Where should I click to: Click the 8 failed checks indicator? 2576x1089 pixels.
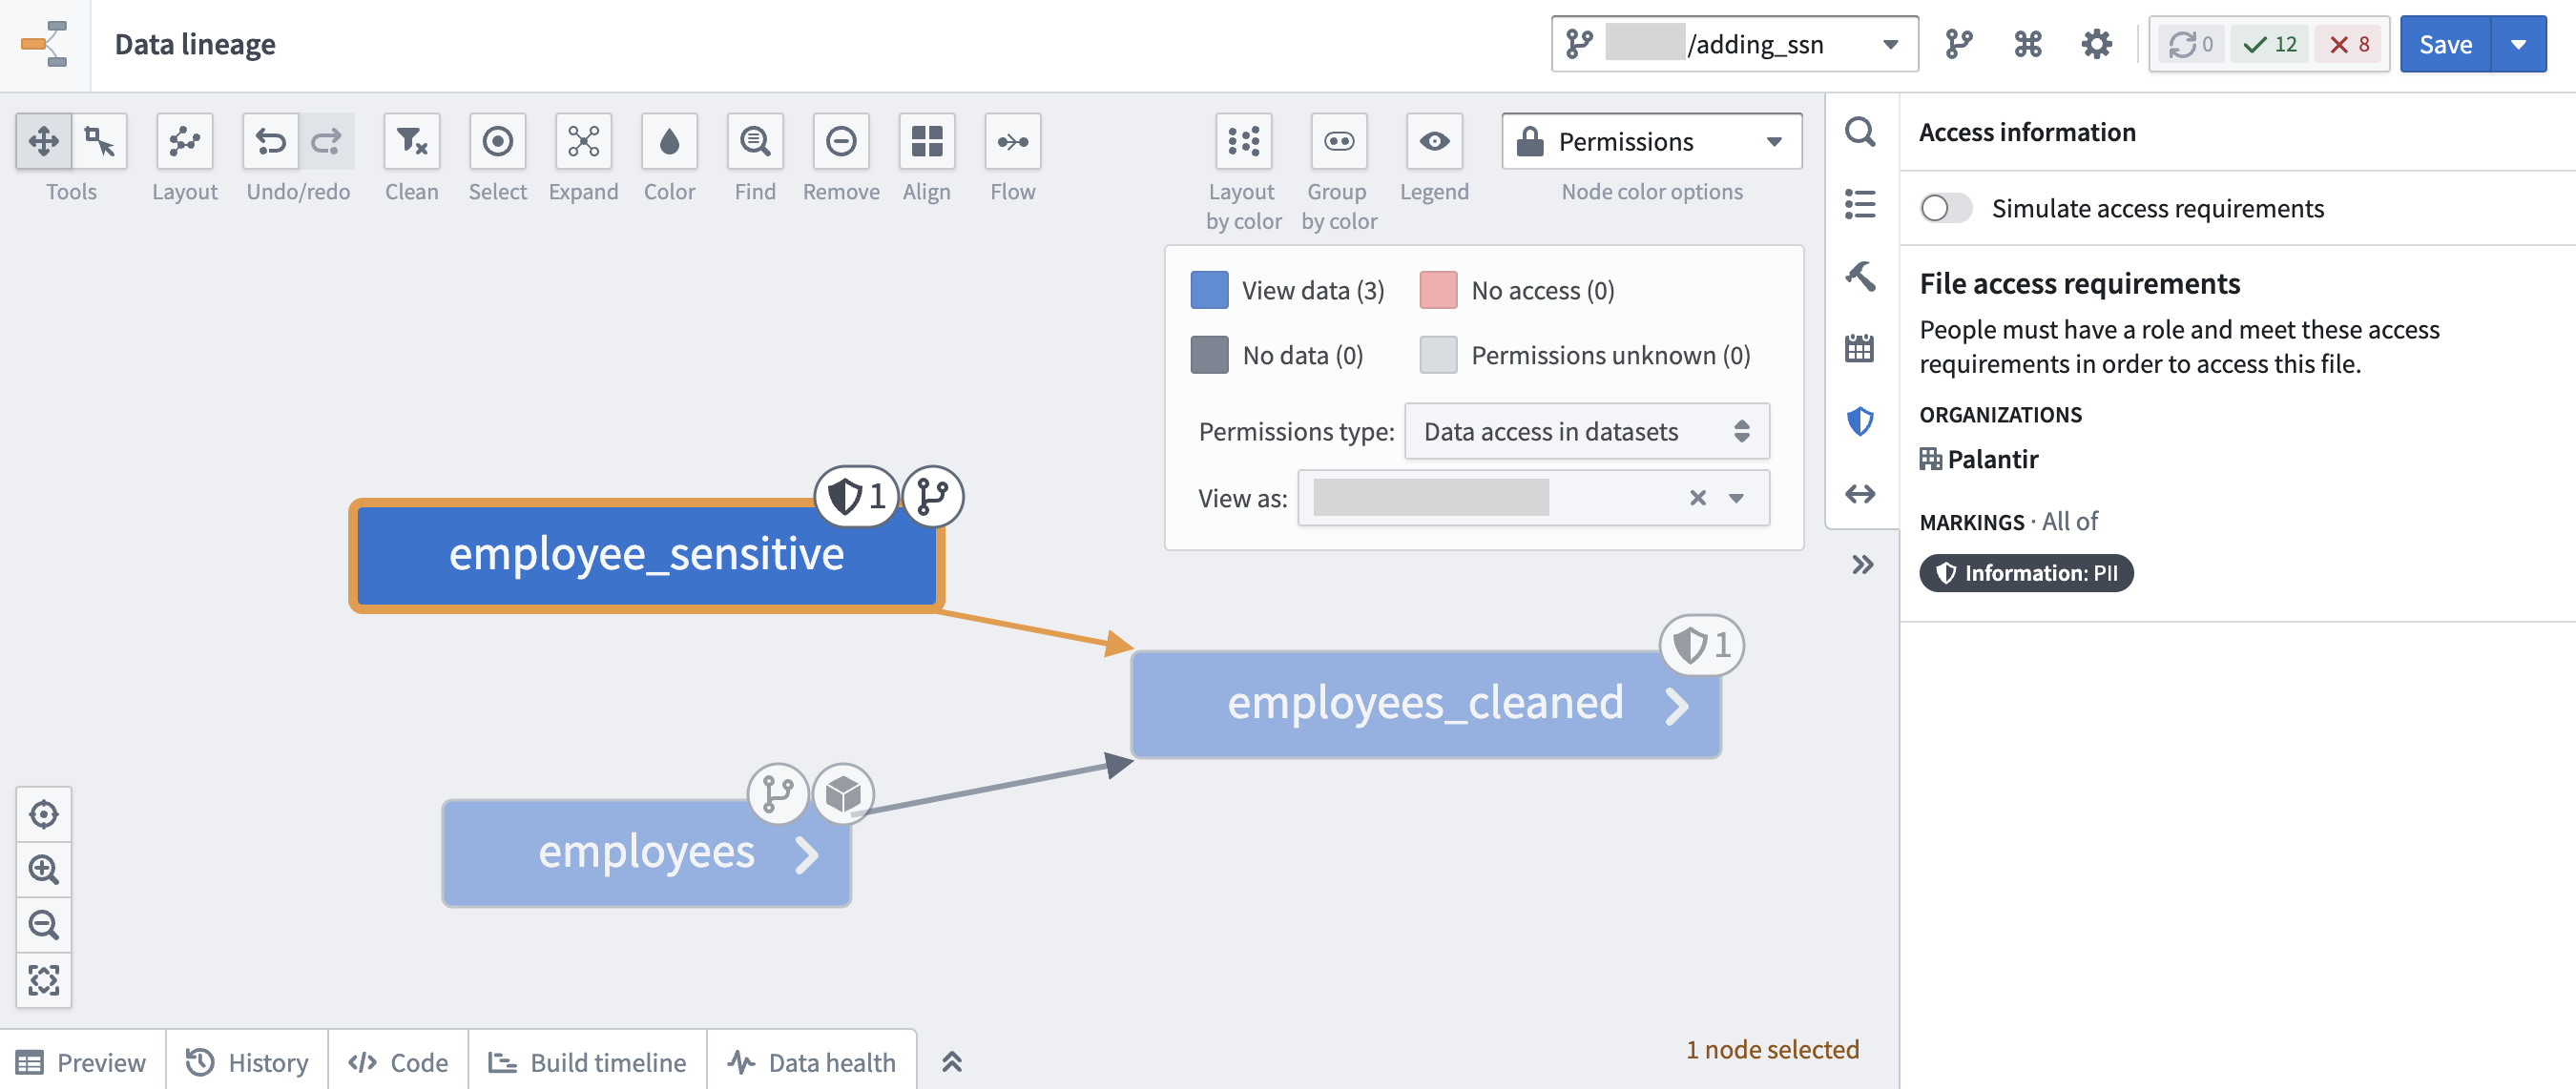point(2349,44)
